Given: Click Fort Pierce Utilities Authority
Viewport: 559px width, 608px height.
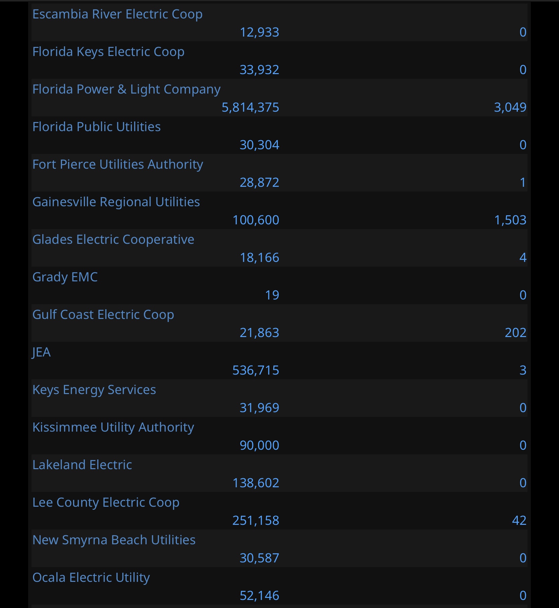Looking at the screenshot, I should [118, 165].
